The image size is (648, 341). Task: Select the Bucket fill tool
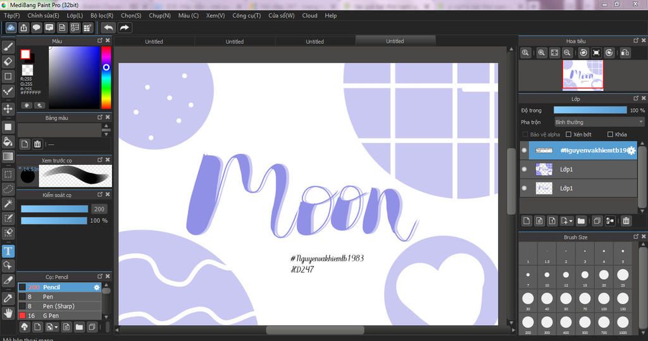[8, 142]
